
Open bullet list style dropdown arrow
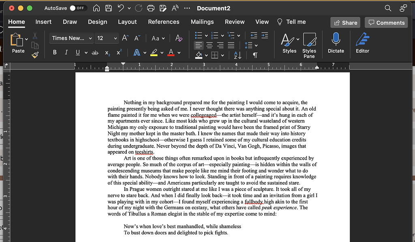tap(206, 36)
